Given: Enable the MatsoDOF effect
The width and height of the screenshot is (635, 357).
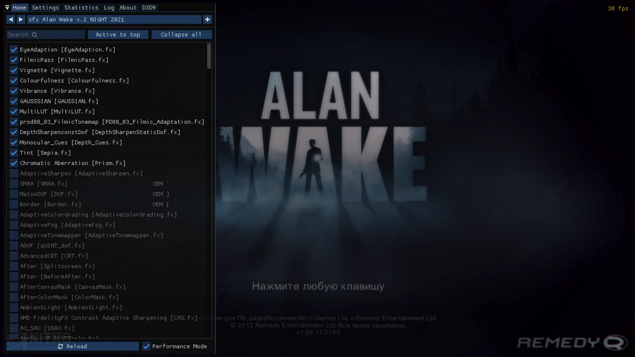Looking at the screenshot, I should (x=13, y=194).
